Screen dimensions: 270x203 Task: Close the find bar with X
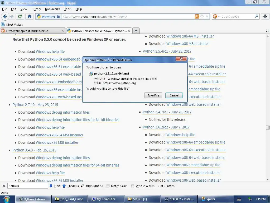tap(4, 186)
